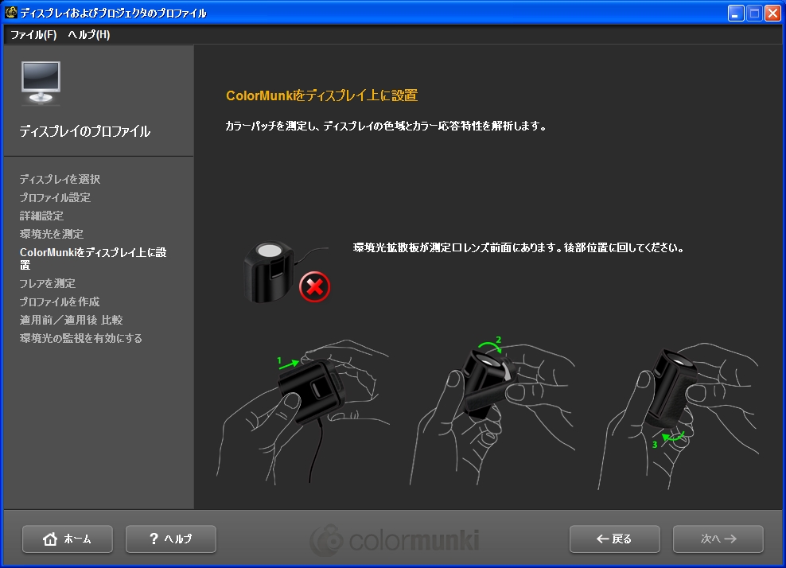Image resolution: width=786 pixels, height=568 pixels.
Task: Click the ホーム button
Action: tap(67, 539)
